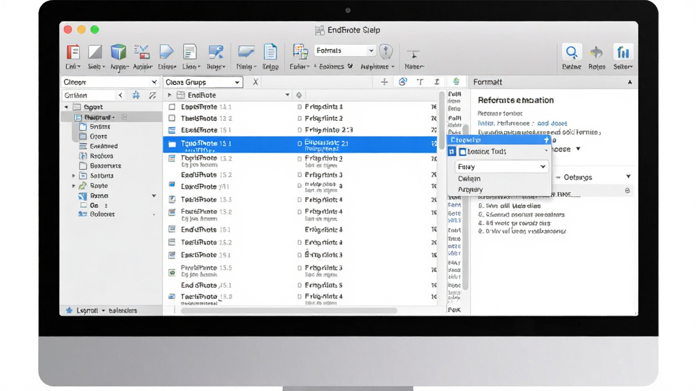Viewport: 696px width, 391px height.
Task: Click the 'Anjeir' checkmark toolbar icon
Action: coord(142,52)
